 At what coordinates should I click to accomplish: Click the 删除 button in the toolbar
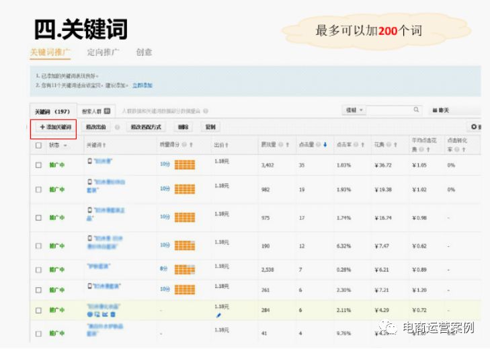coord(183,127)
